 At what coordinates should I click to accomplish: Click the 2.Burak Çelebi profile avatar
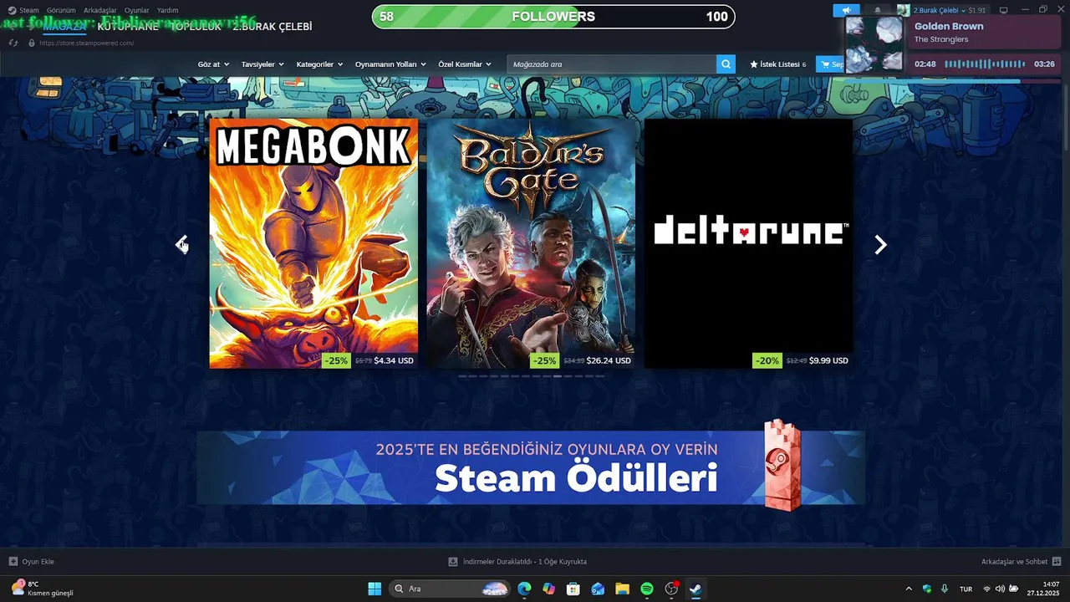tap(903, 10)
